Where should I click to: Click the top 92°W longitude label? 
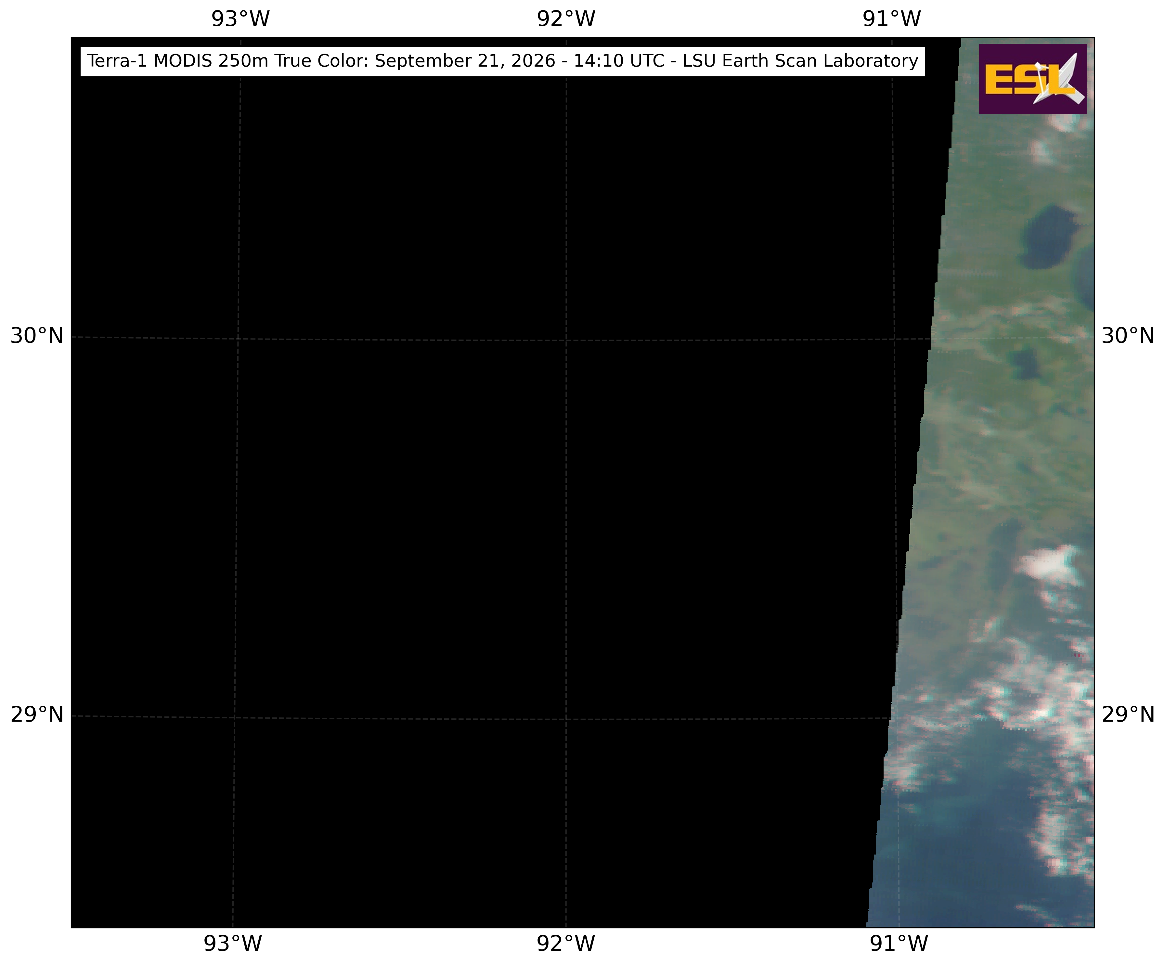[x=566, y=19]
